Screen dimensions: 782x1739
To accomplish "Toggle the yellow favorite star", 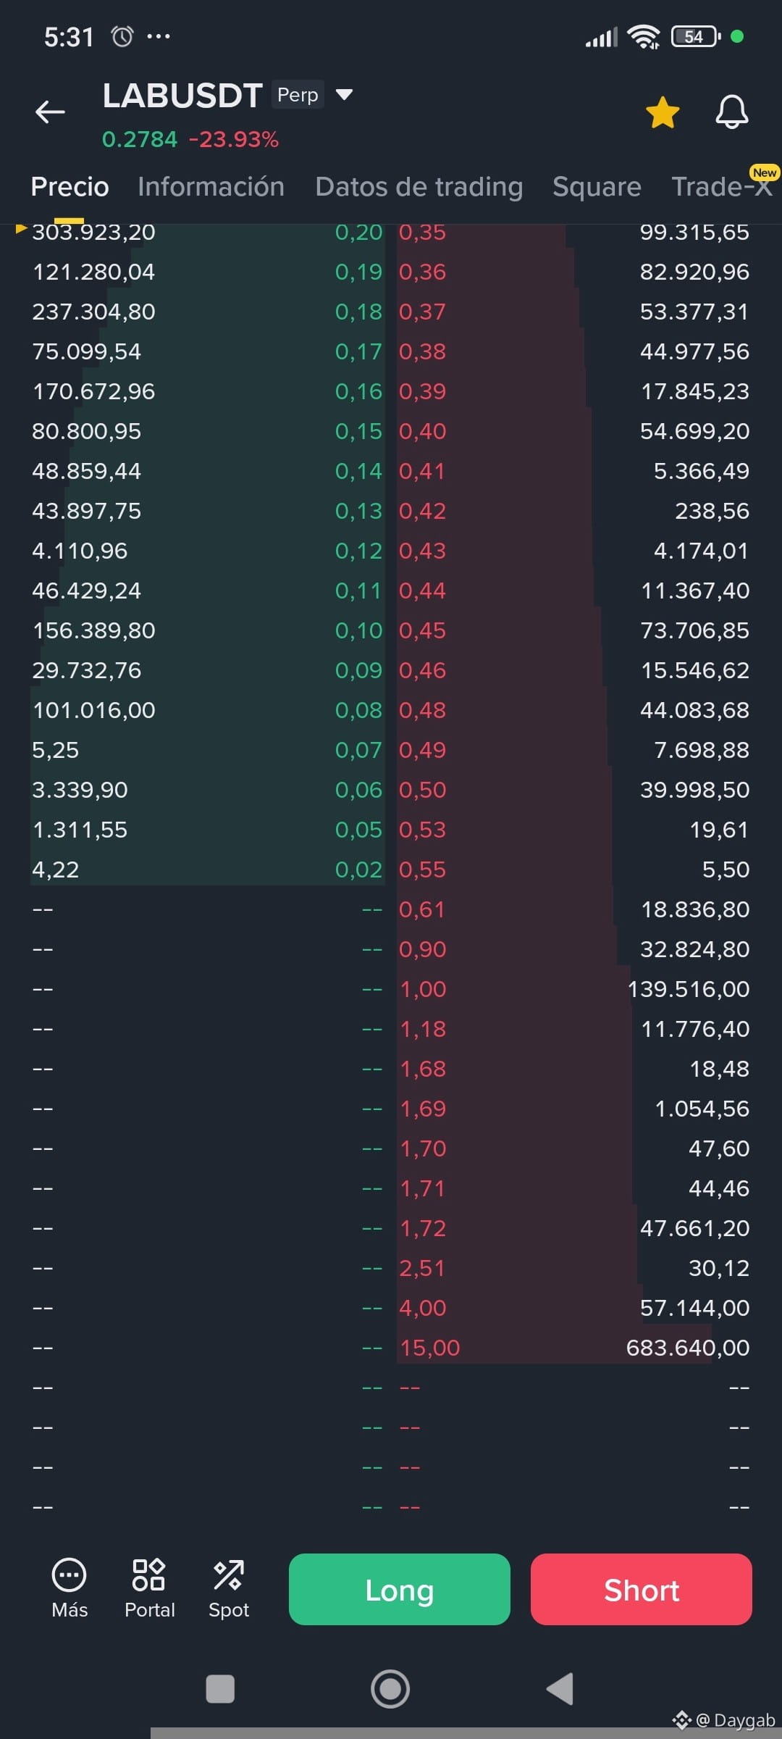I will pos(663,113).
